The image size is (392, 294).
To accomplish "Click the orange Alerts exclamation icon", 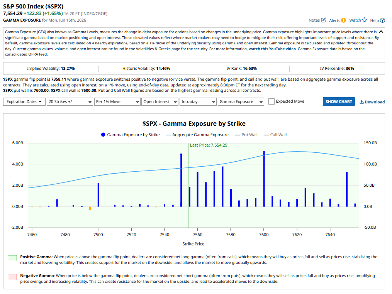I will pos(343,20).
